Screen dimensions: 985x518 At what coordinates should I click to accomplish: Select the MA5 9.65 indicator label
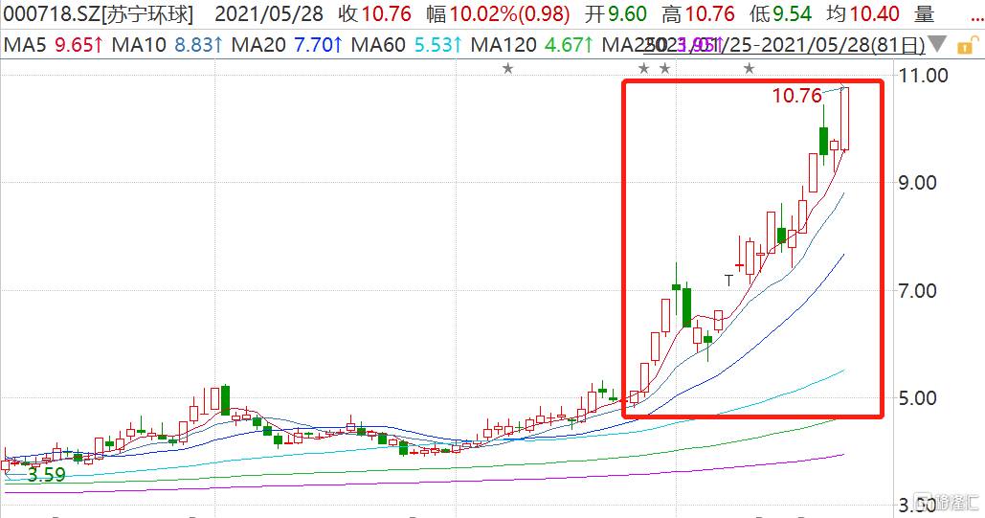(x=54, y=45)
